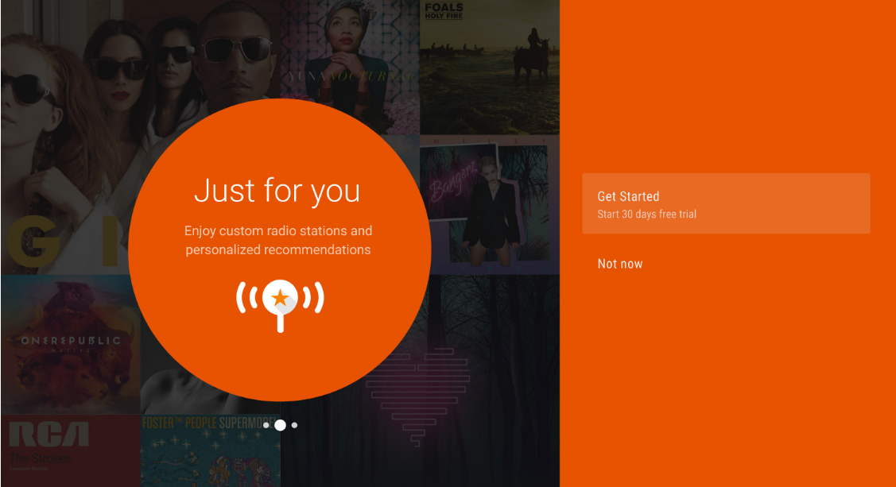Dismiss the offer with Not now

click(620, 264)
